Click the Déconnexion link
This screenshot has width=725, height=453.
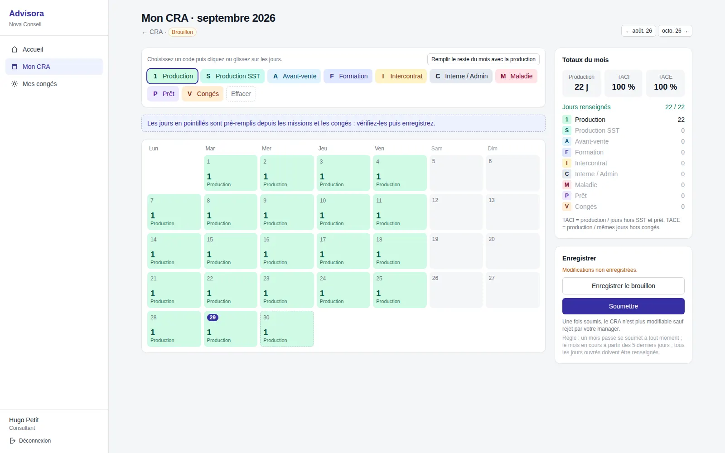coord(30,441)
